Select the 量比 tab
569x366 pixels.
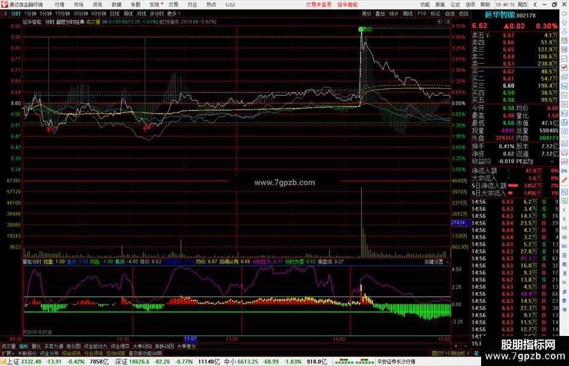pyautogui.click(x=36, y=346)
